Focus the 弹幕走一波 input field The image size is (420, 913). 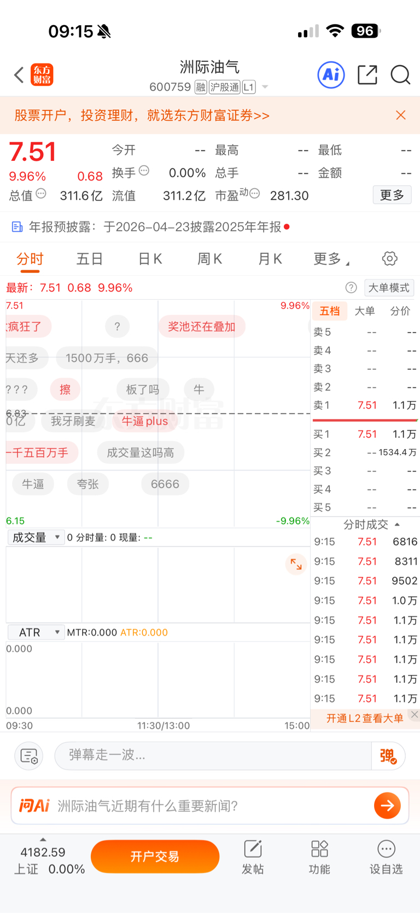(213, 755)
